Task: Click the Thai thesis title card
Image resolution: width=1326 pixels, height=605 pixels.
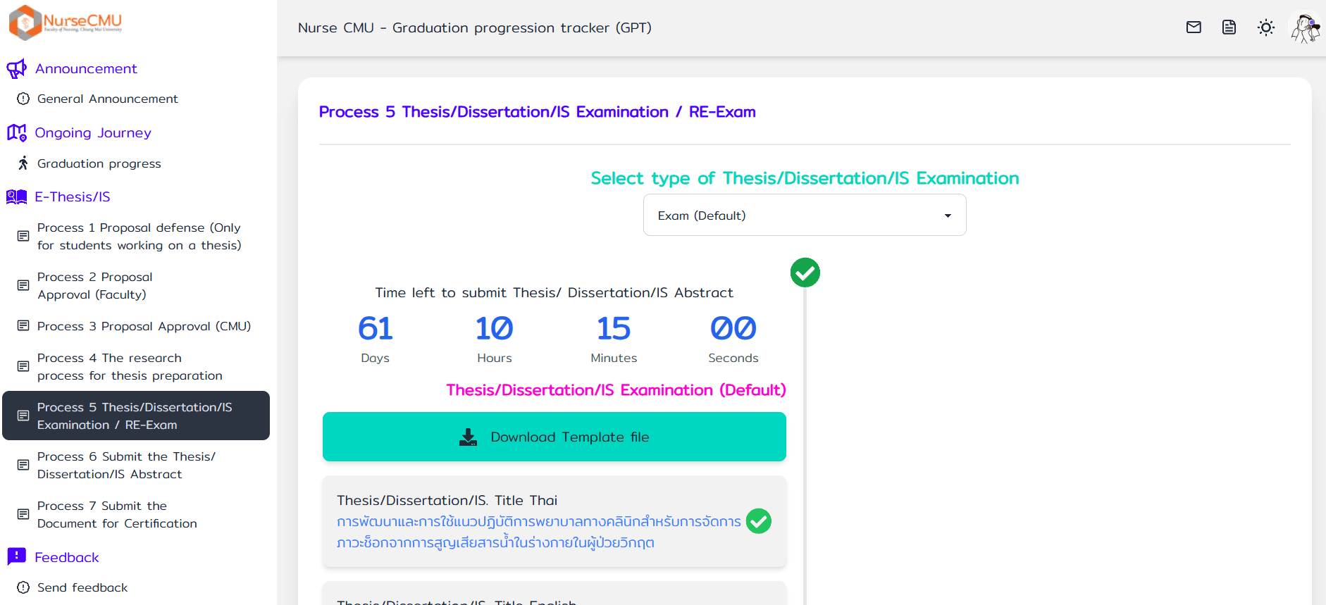Action: coord(538,521)
